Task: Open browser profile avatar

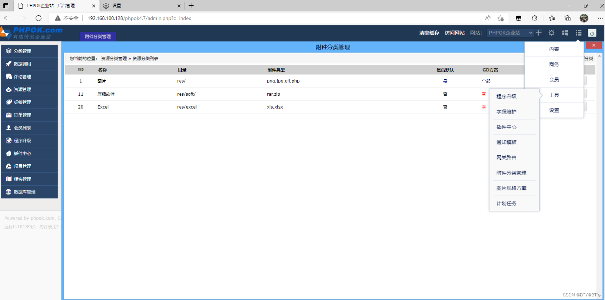Action: [584, 18]
